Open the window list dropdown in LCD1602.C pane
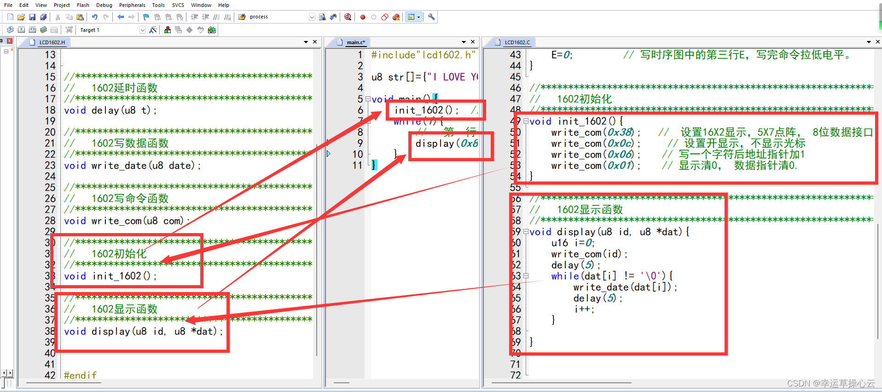Viewport: 882px width, 392px height. point(869,42)
